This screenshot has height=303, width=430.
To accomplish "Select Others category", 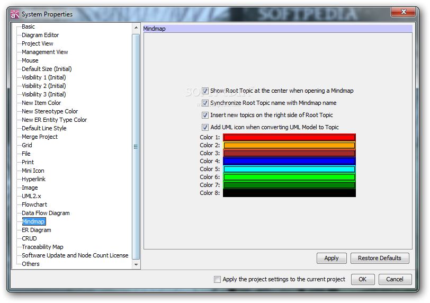I will (x=31, y=264).
